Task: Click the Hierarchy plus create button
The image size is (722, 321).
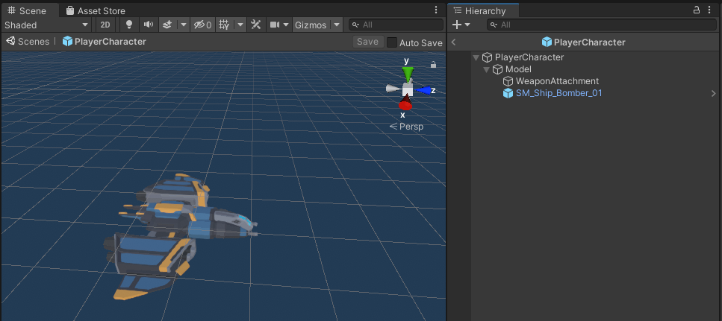Action: point(457,25)
